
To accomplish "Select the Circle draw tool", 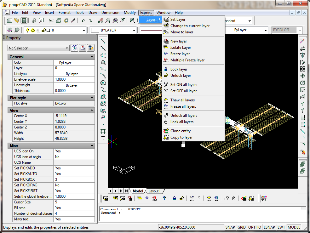I will (103, 83).
